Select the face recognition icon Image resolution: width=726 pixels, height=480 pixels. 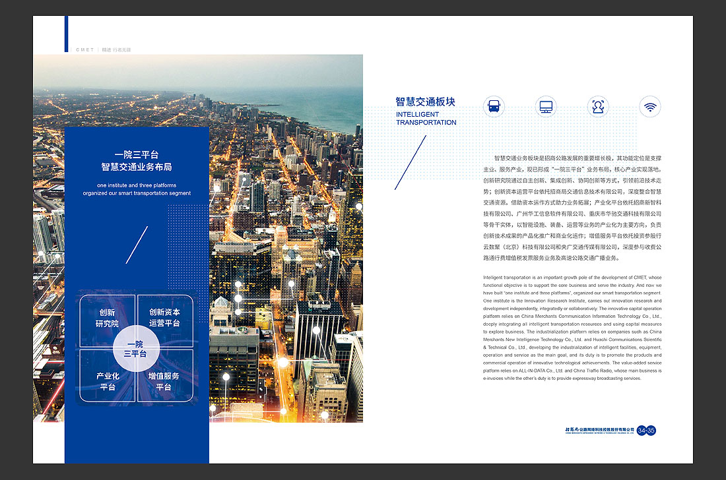[597, 106]
